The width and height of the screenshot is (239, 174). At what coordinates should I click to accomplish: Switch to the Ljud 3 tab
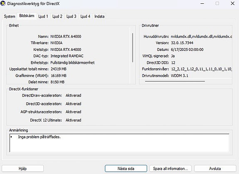pyautogui.click(x=71, y=16)
